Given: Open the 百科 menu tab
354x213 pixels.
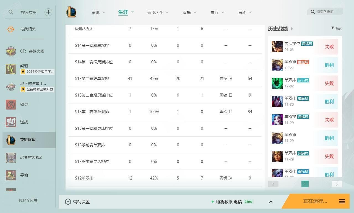Looking at the screenshot, I should pyautogui.click(x=242, y=12).
